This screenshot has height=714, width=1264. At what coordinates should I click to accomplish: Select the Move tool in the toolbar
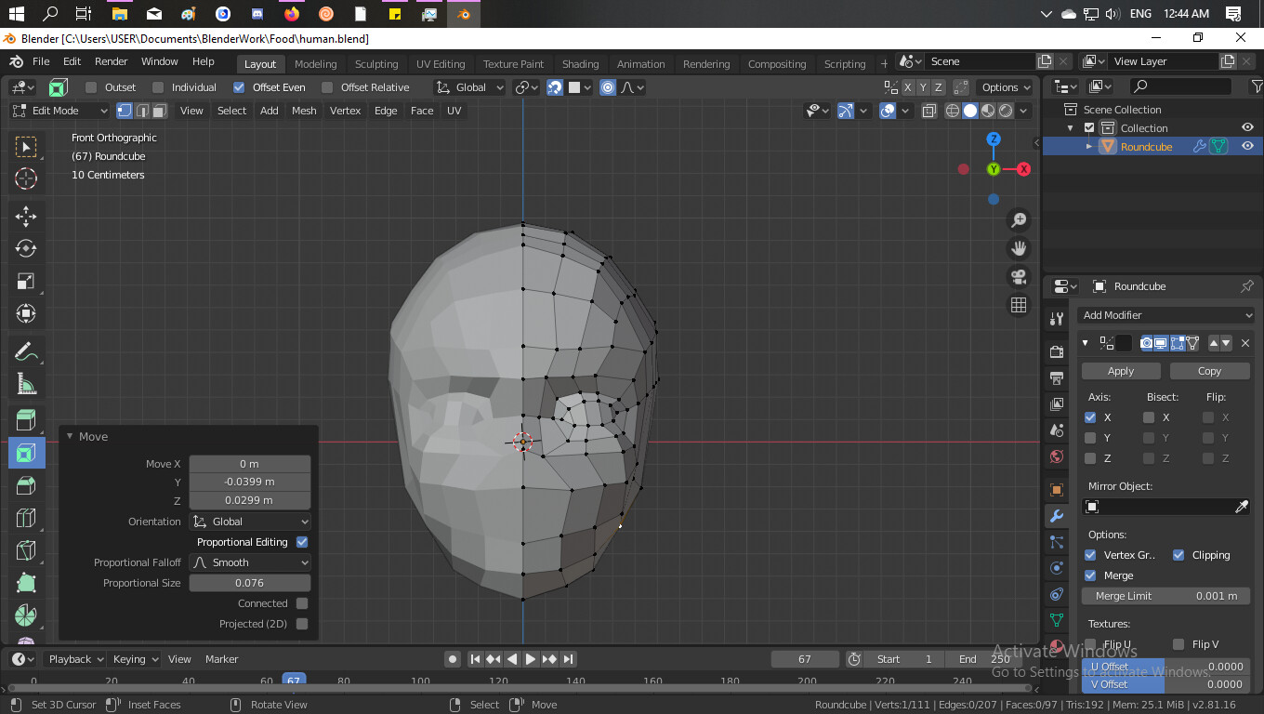[25, 216]
